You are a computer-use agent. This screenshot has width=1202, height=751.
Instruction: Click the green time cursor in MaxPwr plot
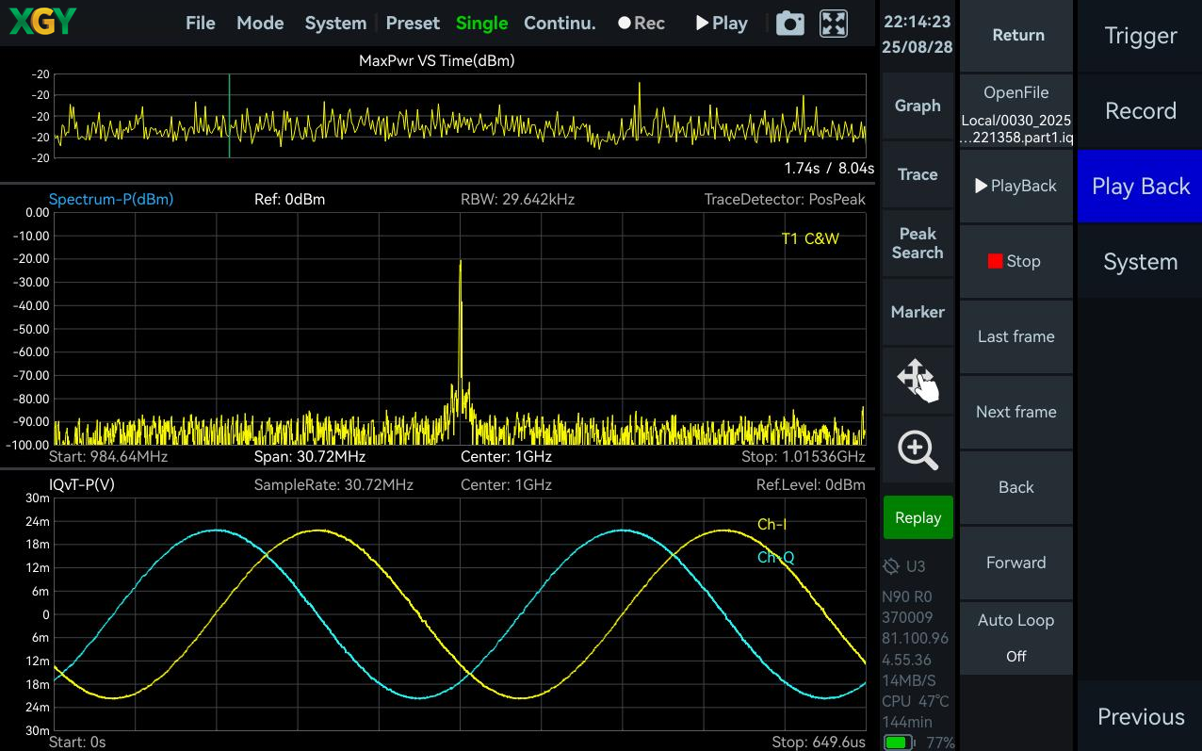coord(229,116)
